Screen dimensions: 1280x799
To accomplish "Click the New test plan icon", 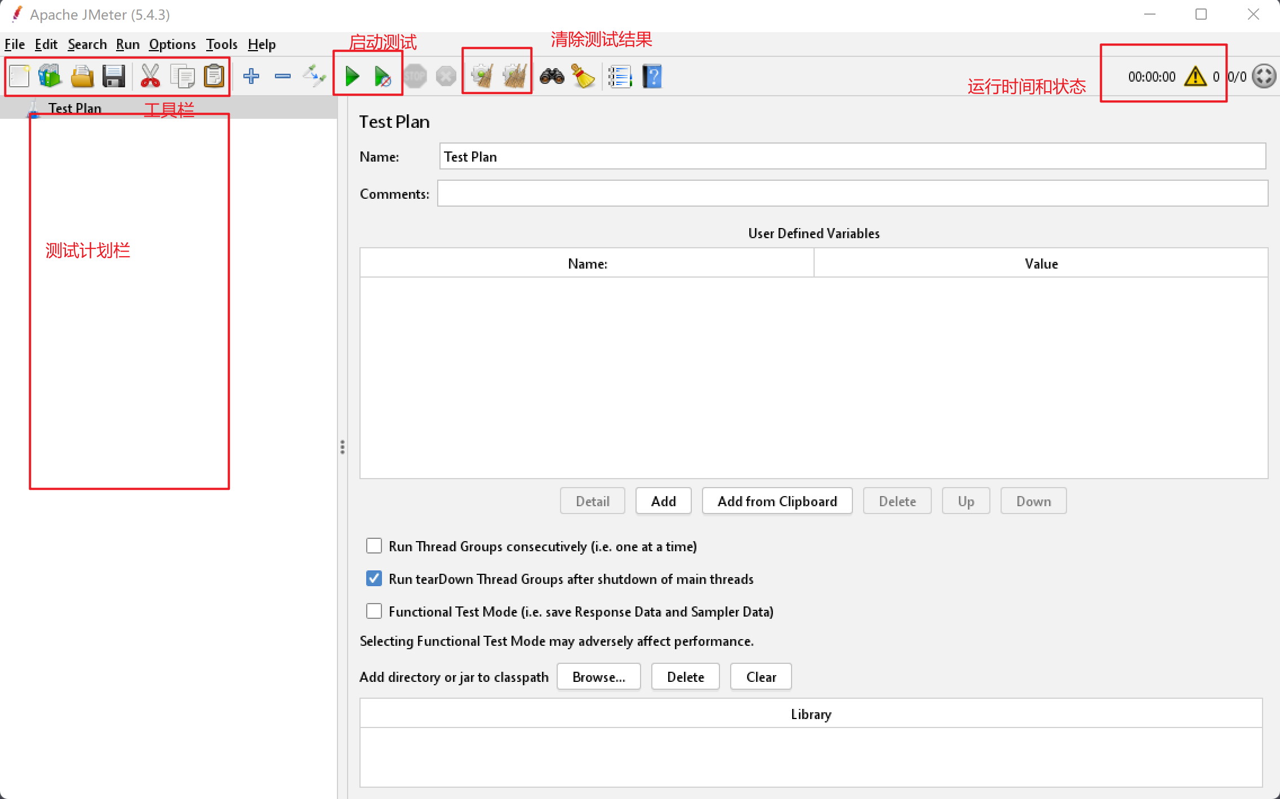I will click(x=20, y=76).
